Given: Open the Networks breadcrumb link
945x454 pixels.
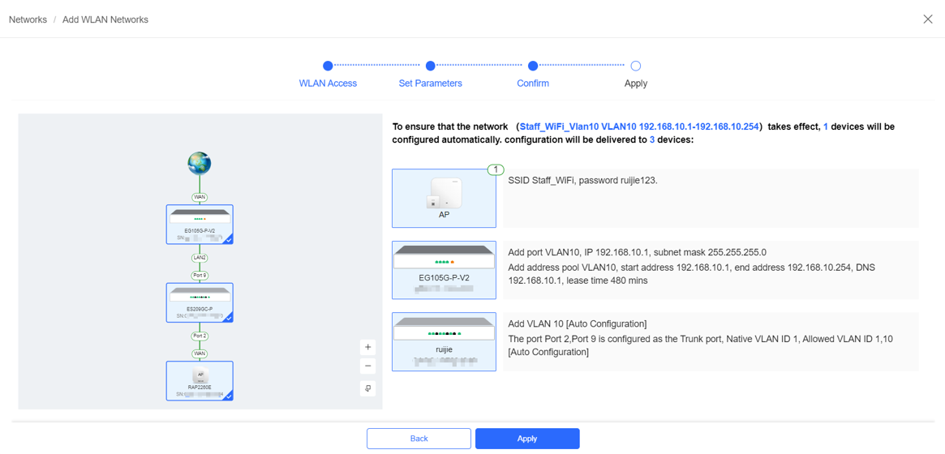Looking at the screenshot, I should (x=28, y=19).
